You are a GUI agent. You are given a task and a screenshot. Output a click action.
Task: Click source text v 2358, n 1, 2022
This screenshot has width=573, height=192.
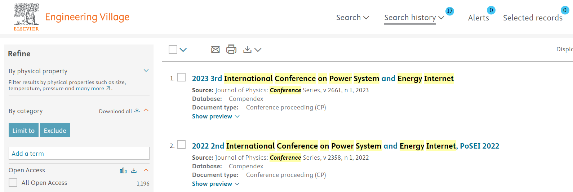coord(346,158)
